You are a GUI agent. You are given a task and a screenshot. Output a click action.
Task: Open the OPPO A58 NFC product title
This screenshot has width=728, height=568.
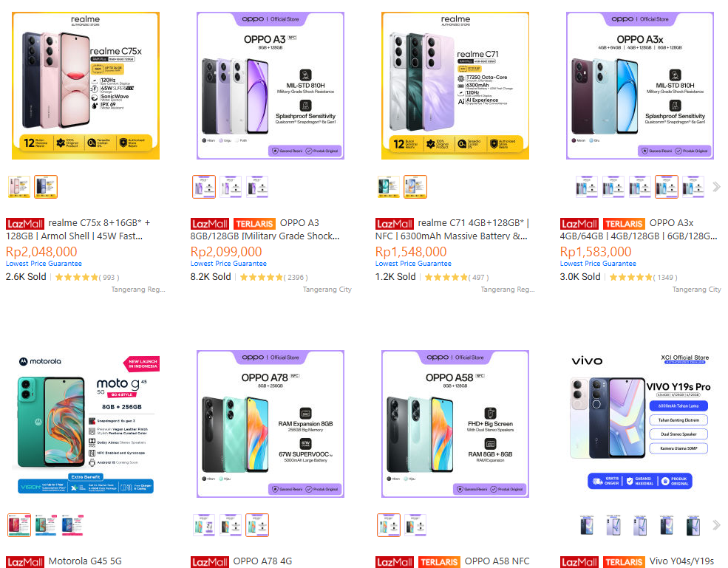pos(497,561)
